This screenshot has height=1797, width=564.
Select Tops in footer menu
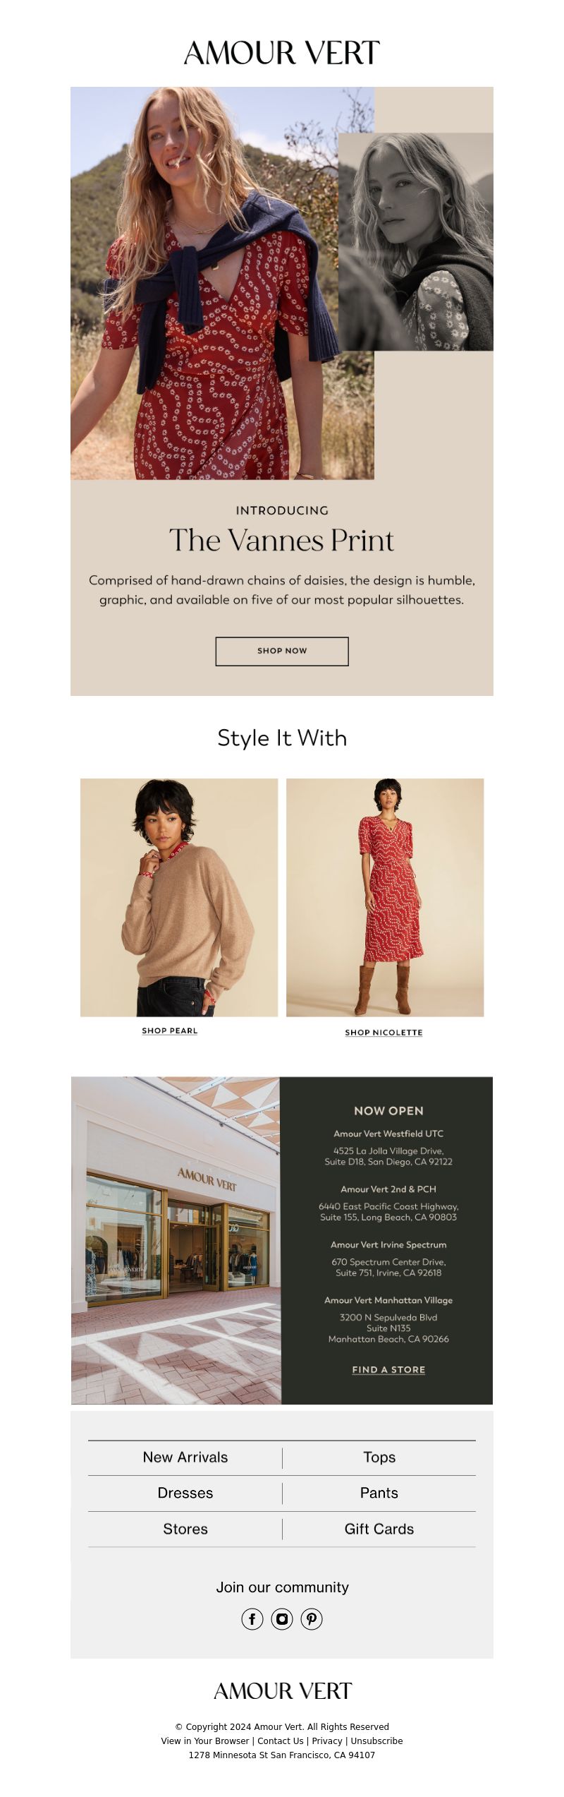pos(379,1457)
